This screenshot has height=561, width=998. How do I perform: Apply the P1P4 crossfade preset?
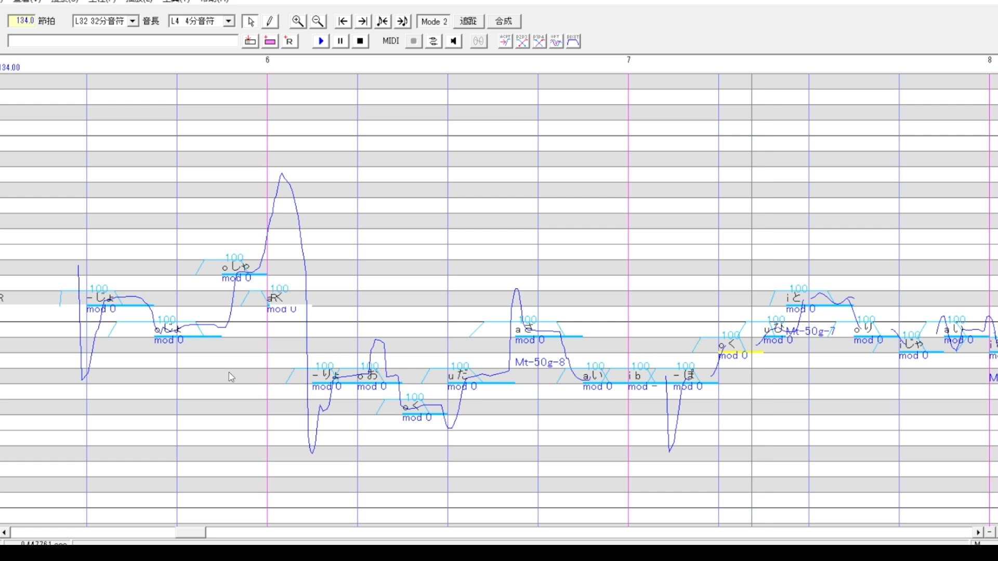(x=540, y=41)
